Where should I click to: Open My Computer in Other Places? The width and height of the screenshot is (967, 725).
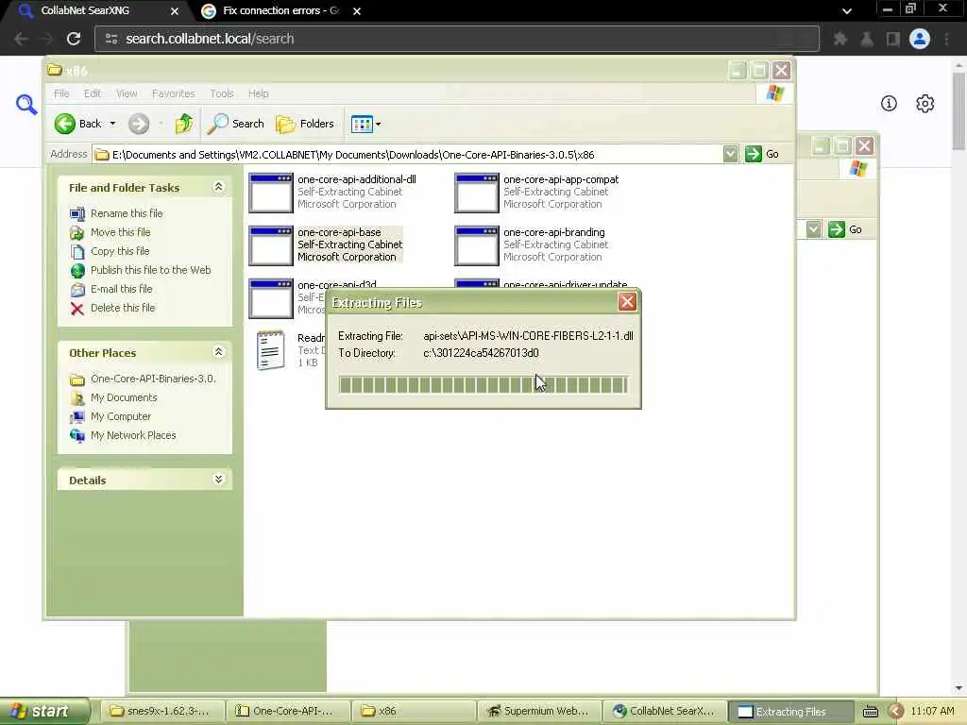point(120,416)
